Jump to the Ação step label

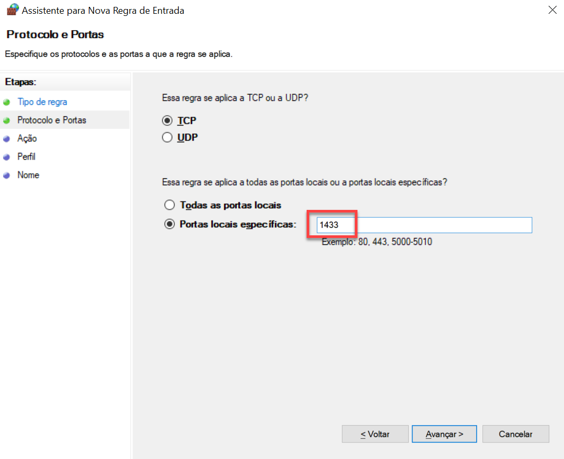coord(27,139)
